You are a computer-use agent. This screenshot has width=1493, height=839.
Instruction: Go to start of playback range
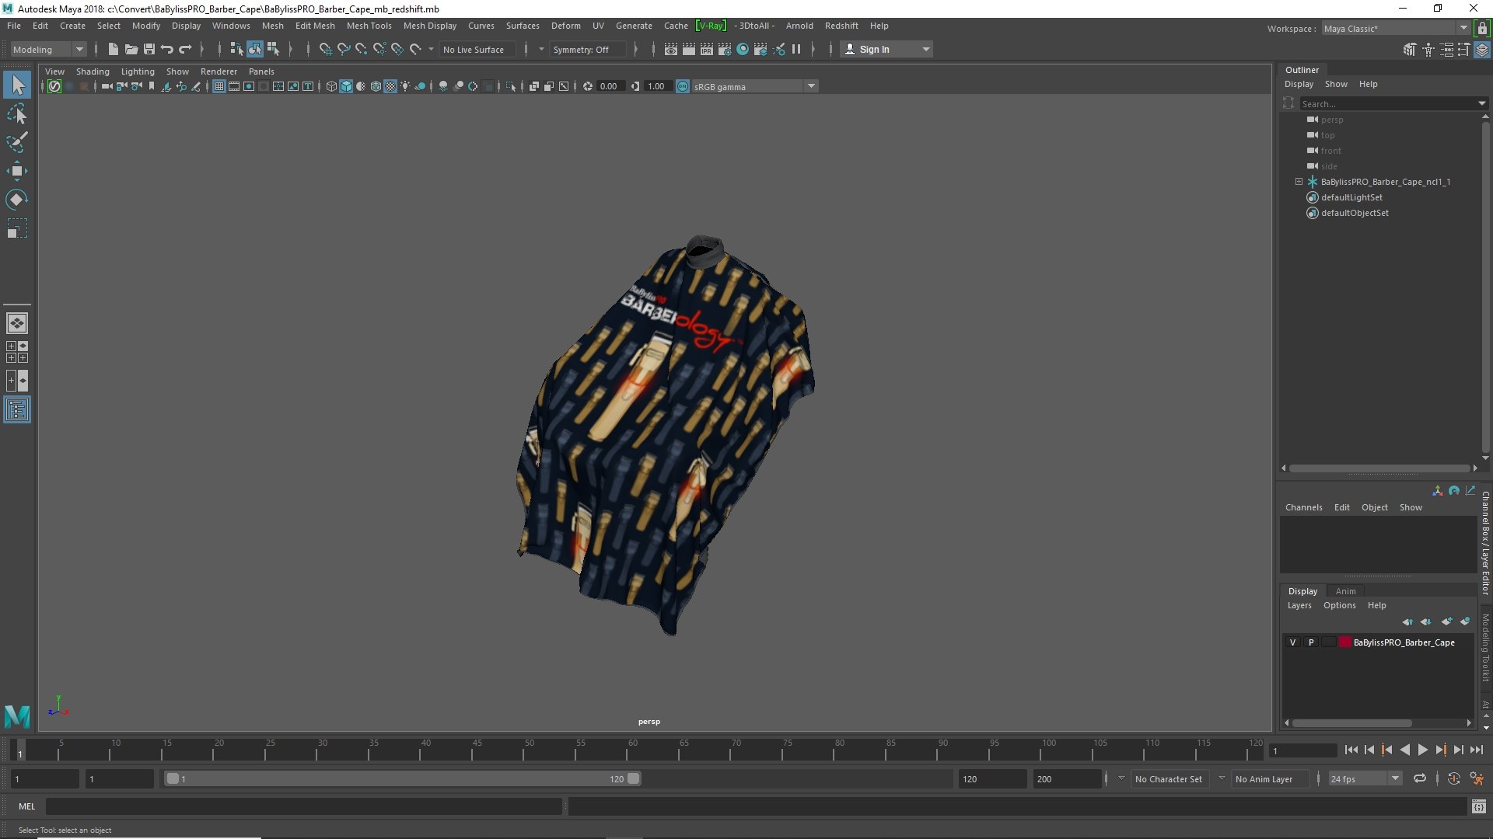(1351, 750)
